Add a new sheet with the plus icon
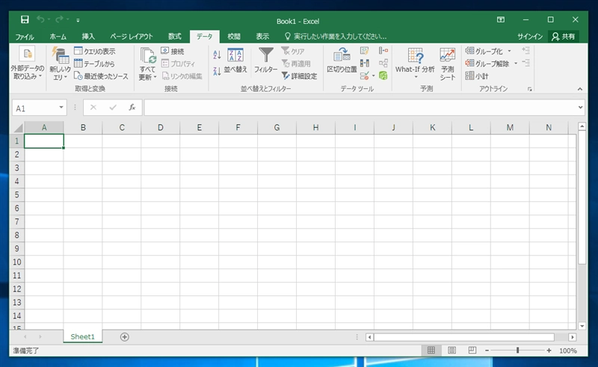The image size is (598, 367). (x=124, y=337)
